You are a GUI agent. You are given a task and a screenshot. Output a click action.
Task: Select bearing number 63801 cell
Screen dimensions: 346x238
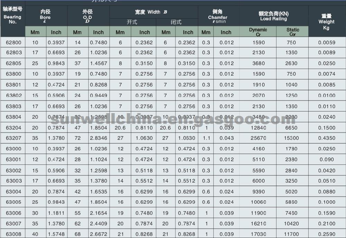(x=13, y=85)
